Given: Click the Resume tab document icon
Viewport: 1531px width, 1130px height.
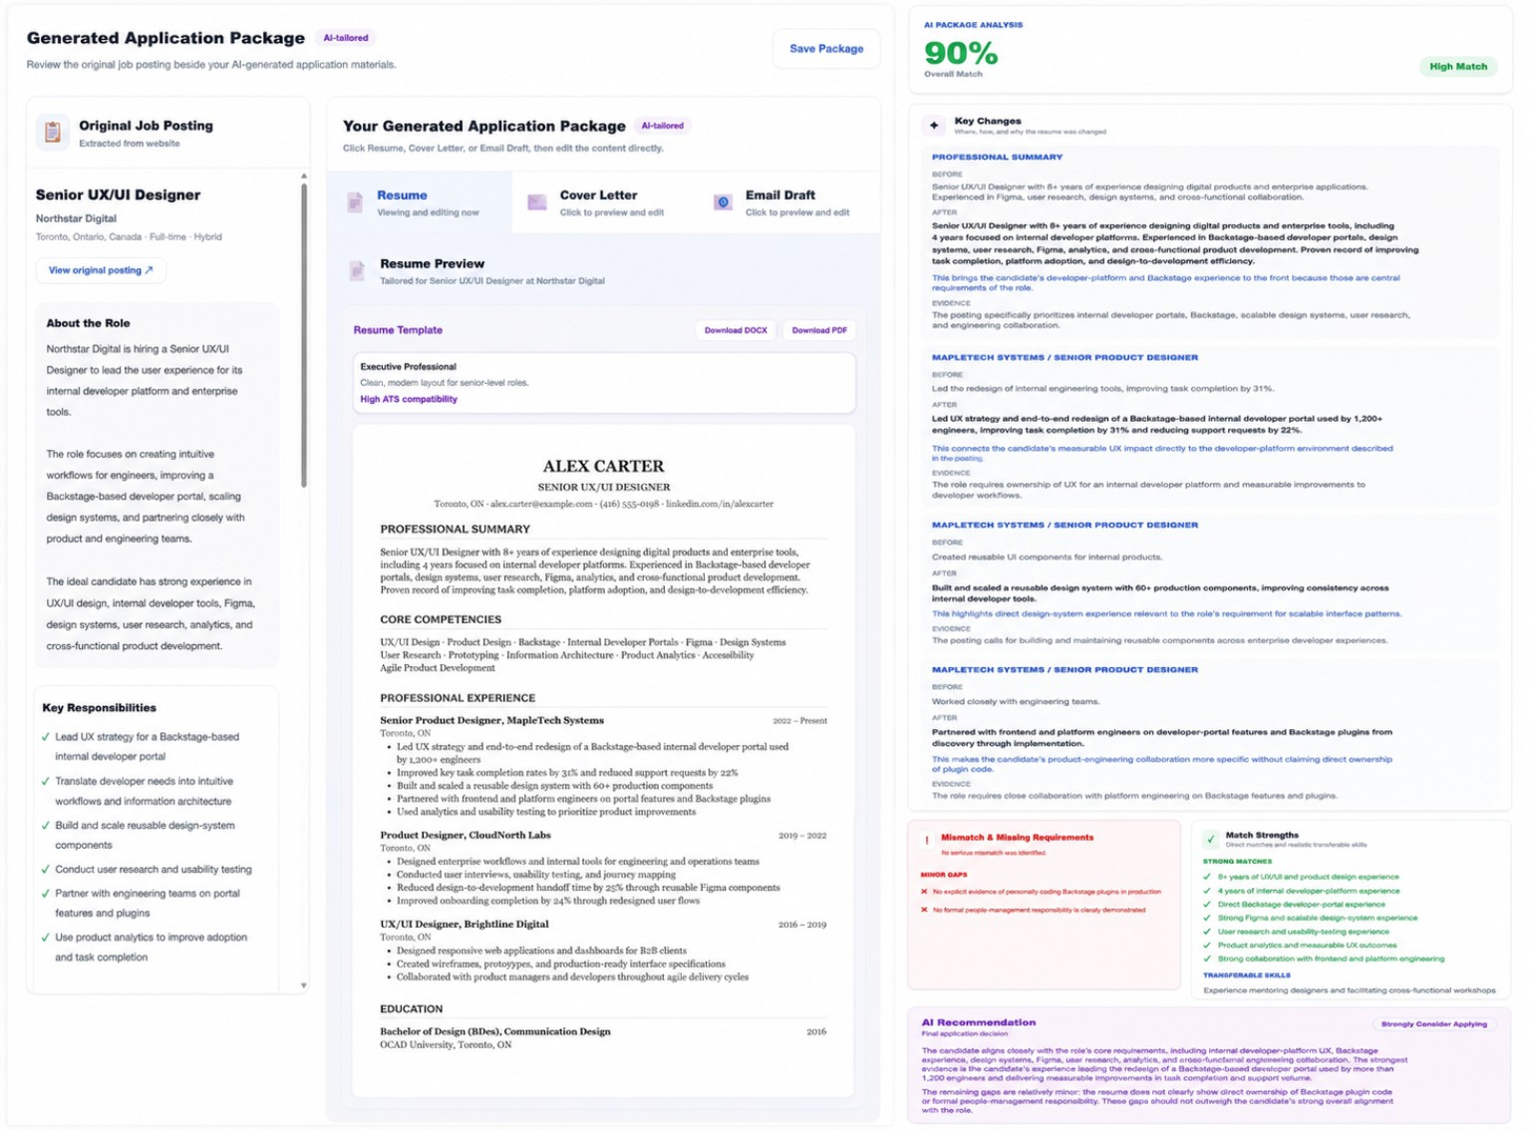Looking at the screenshot, I should tap(355, 202).
